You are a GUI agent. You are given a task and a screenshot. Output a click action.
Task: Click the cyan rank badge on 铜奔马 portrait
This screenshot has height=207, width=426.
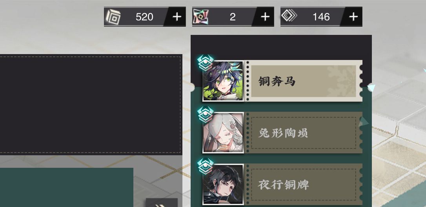click(x=206, y=63)
